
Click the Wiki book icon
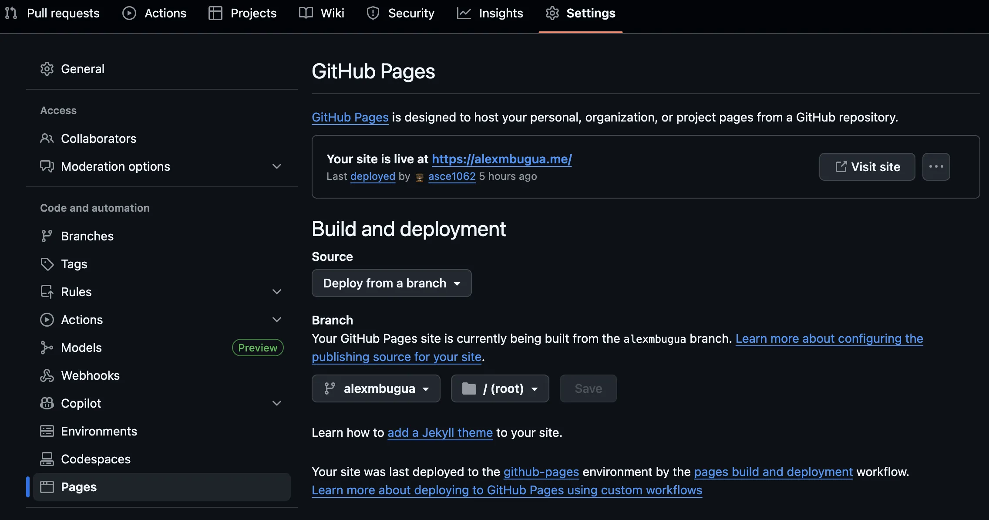pyautogui.click(x=306, y=13)
